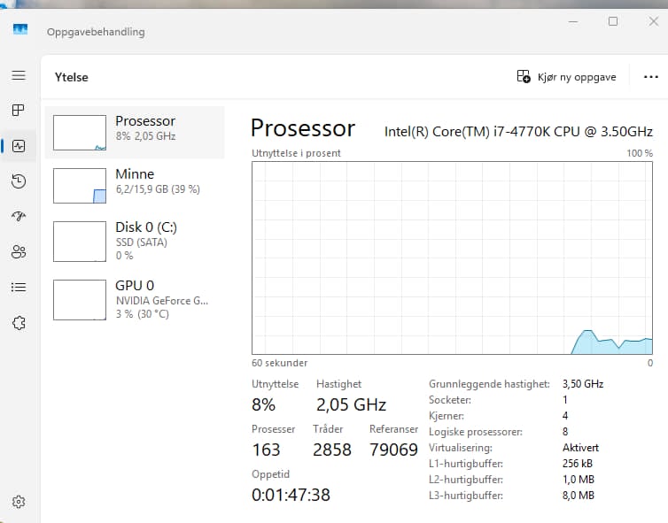Click the Ytelse page heading
This screenshot has height=523, width=668.
click(72, 78)
